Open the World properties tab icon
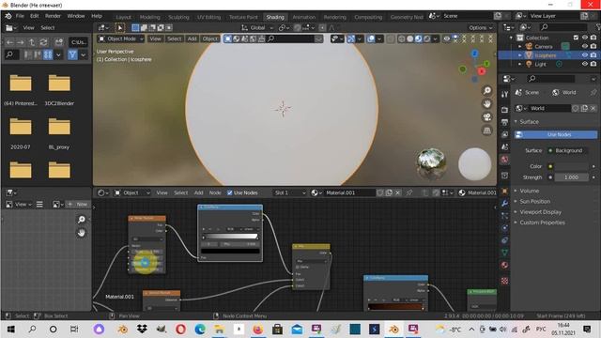 [504, 160]
